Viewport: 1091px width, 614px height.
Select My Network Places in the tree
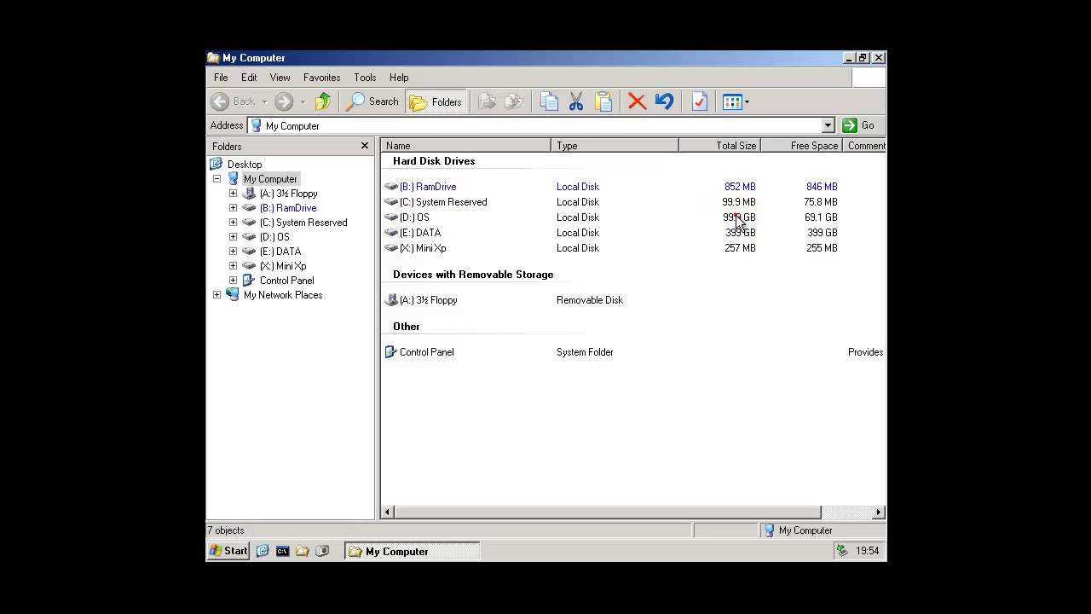coord(282,295)
